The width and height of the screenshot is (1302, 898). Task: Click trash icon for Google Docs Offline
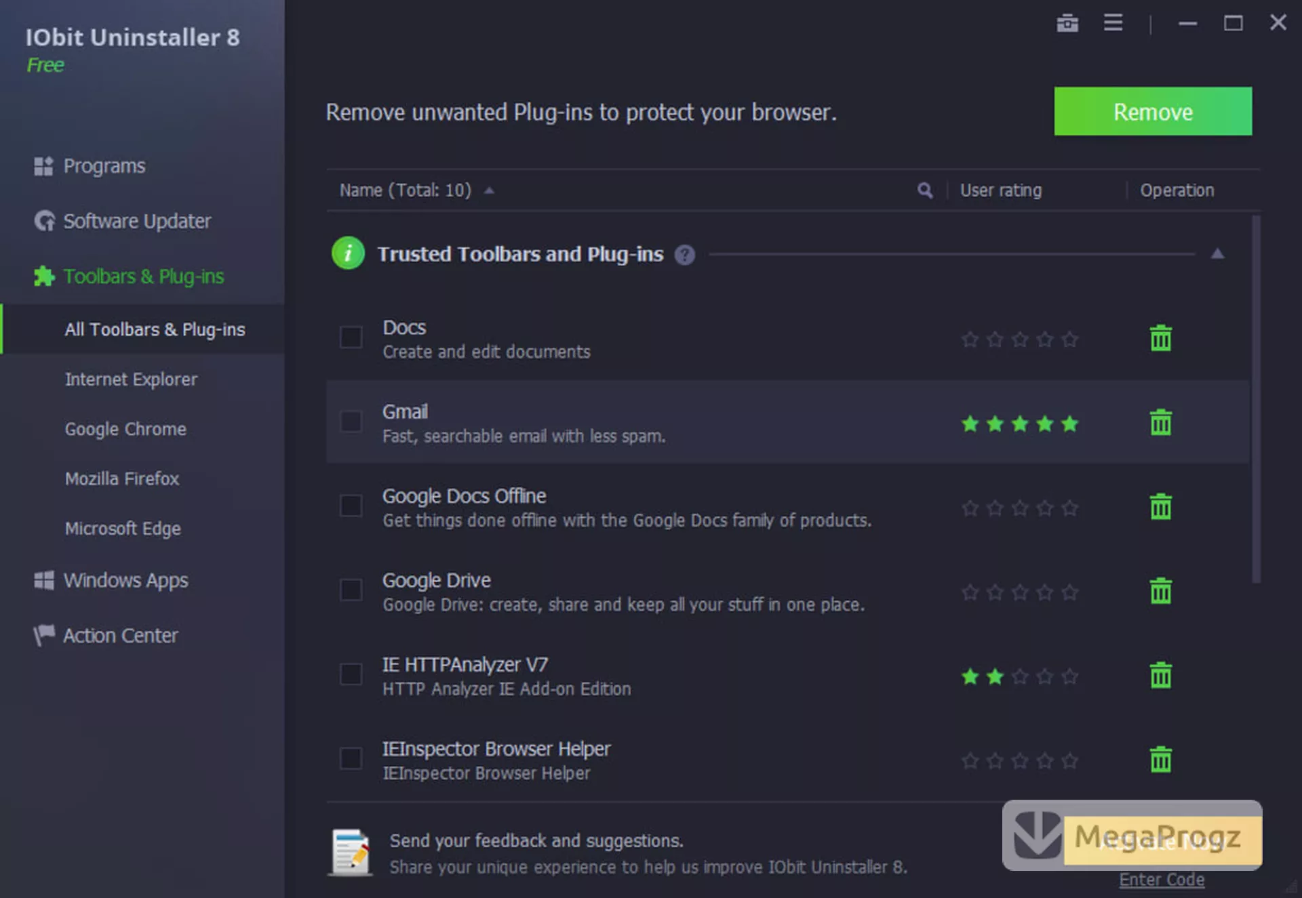pyautogui.click(x=1160, y=506)
